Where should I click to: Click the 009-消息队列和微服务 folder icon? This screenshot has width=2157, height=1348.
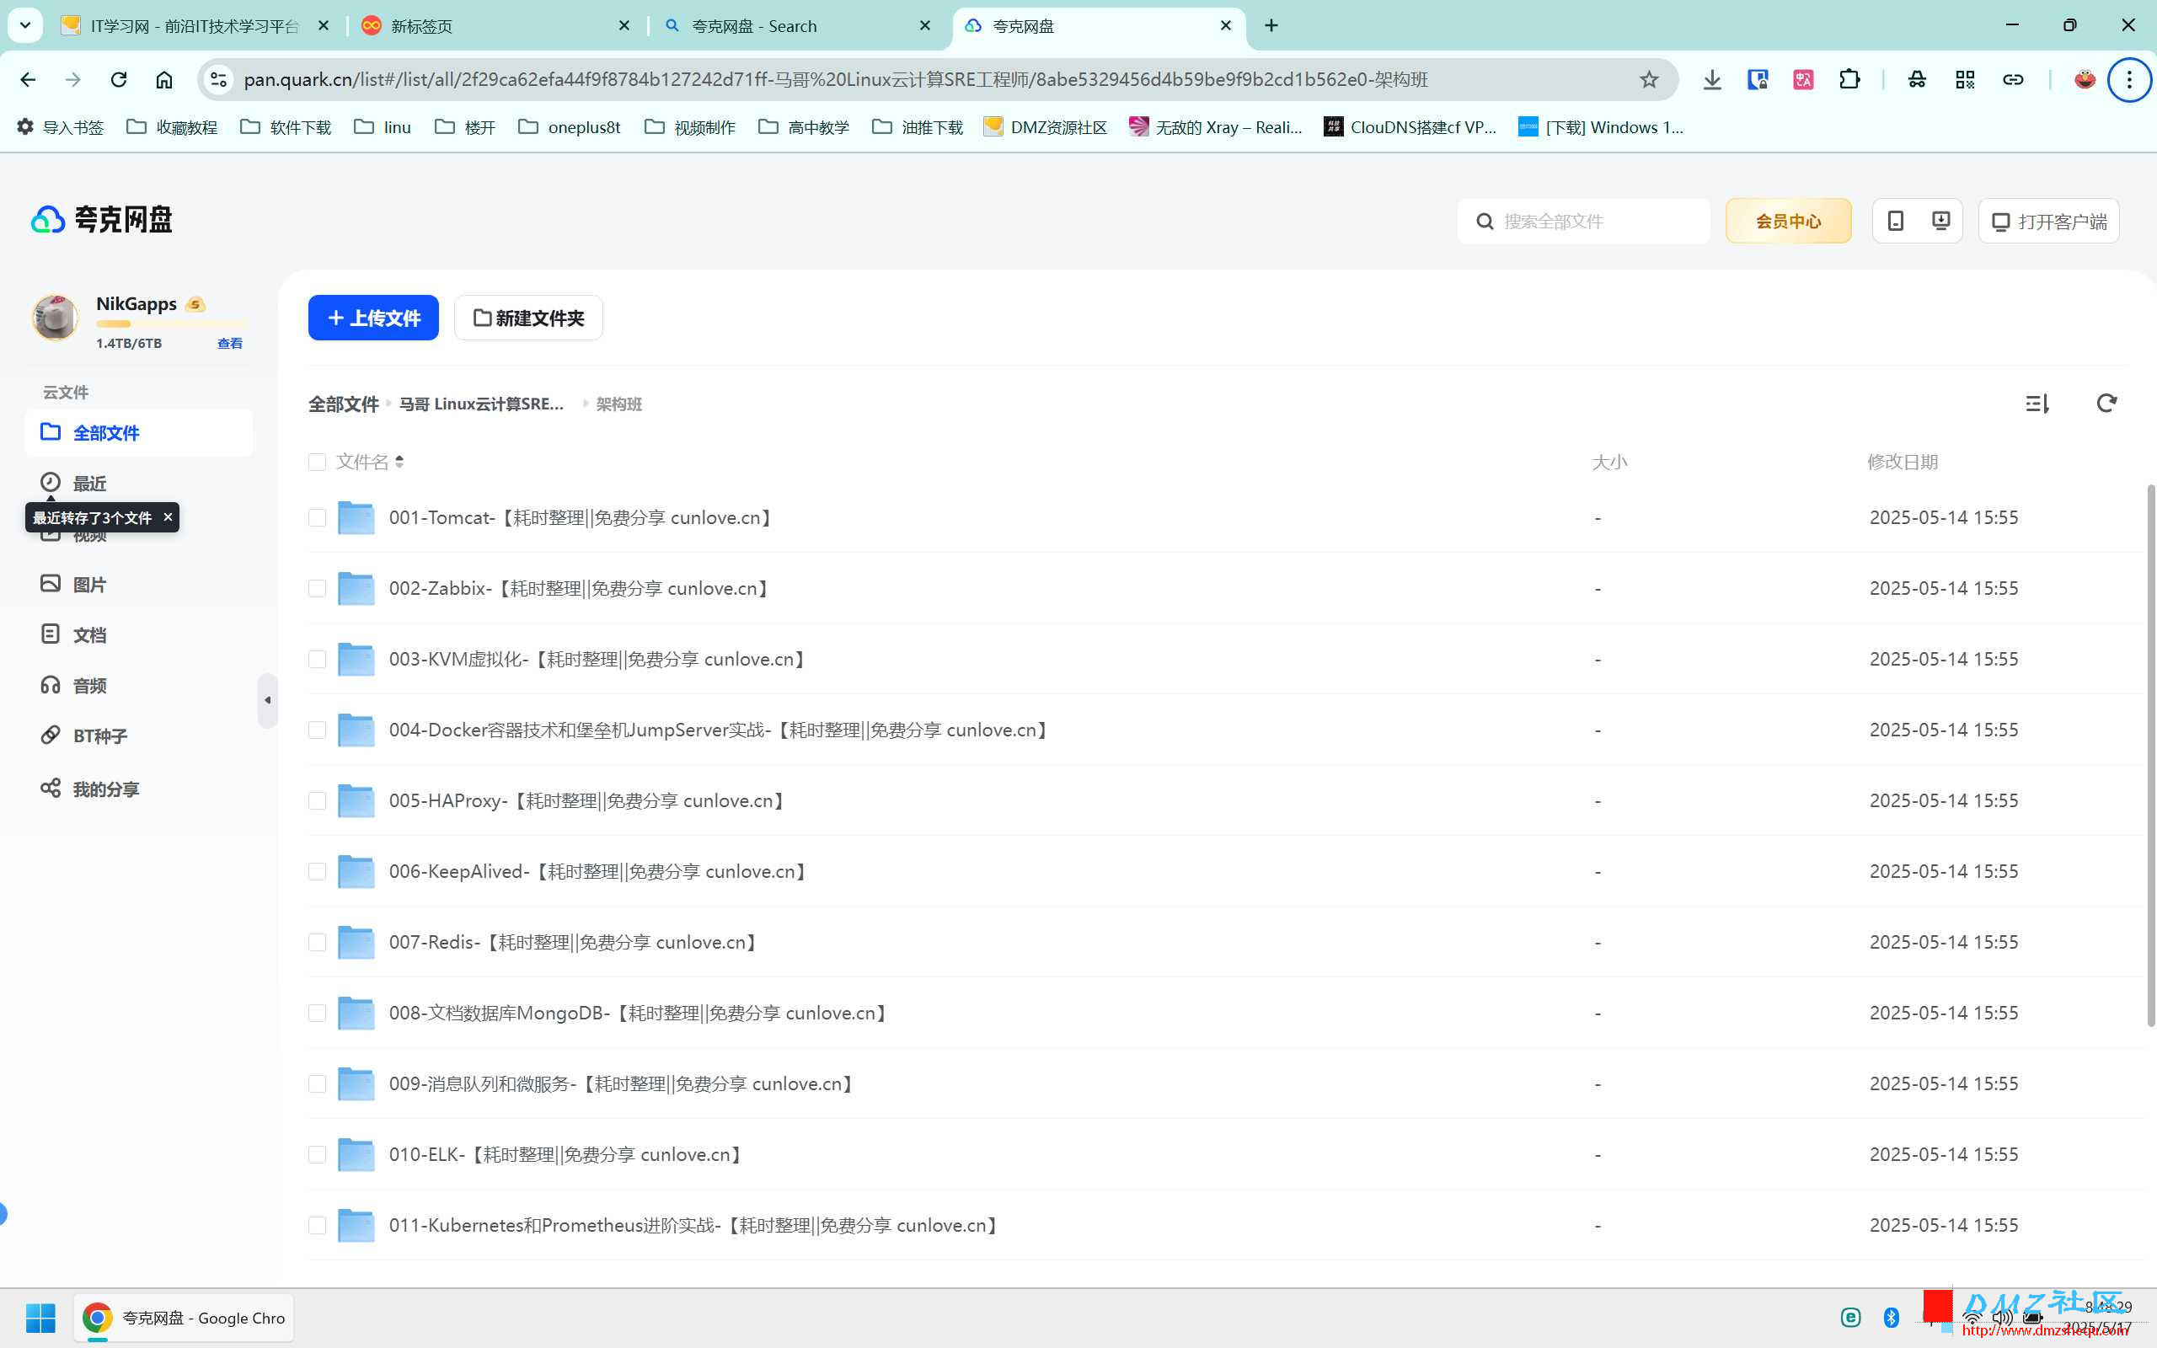[x=356, y=1083]
